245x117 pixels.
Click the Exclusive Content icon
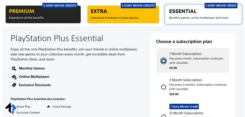(13, 113)
